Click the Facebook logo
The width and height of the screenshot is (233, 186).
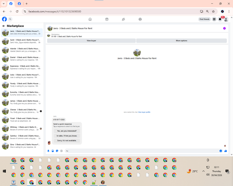(x=4, y=19)
